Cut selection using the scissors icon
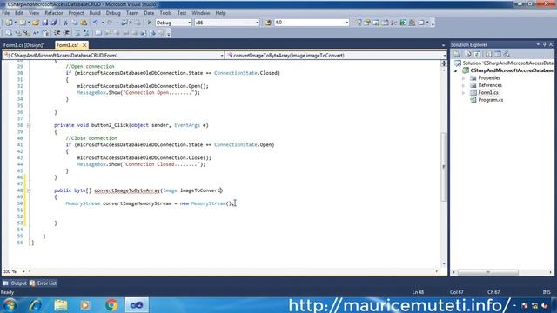557x313 pixels. pyautogui.click(x=66, y=23)
